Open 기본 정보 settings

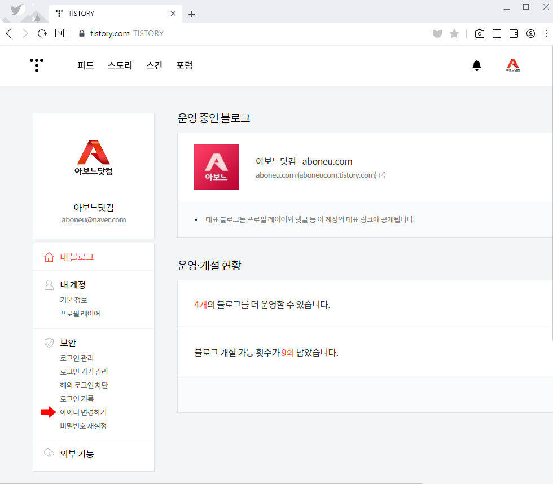tap(74, 300)
